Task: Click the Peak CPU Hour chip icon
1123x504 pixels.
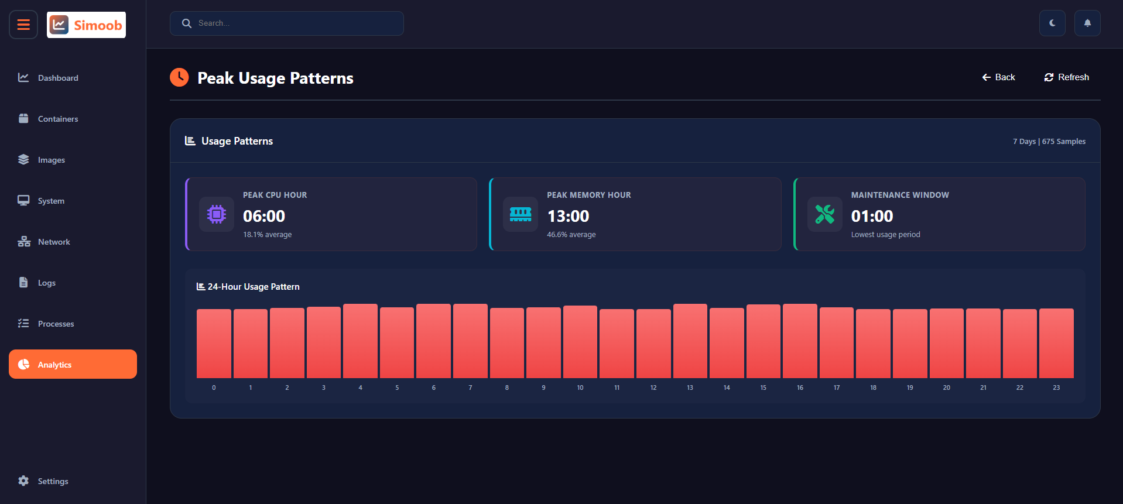Action: 217,214
